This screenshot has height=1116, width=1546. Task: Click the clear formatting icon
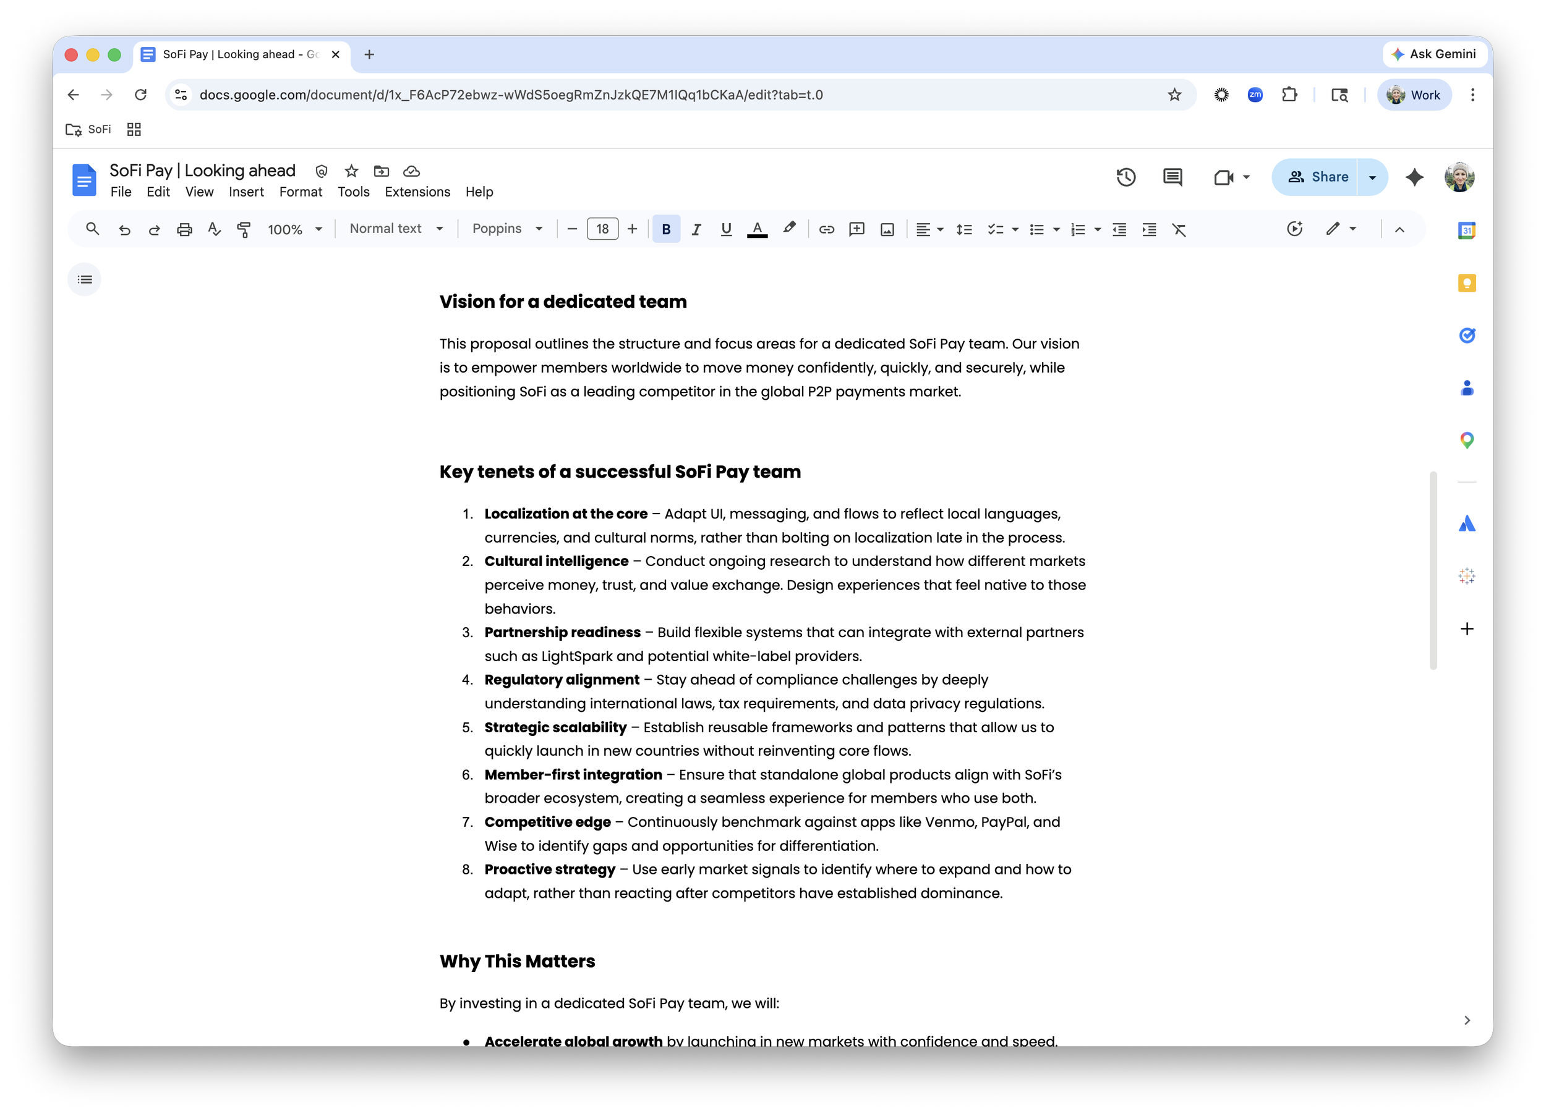tap(1179, 230)
